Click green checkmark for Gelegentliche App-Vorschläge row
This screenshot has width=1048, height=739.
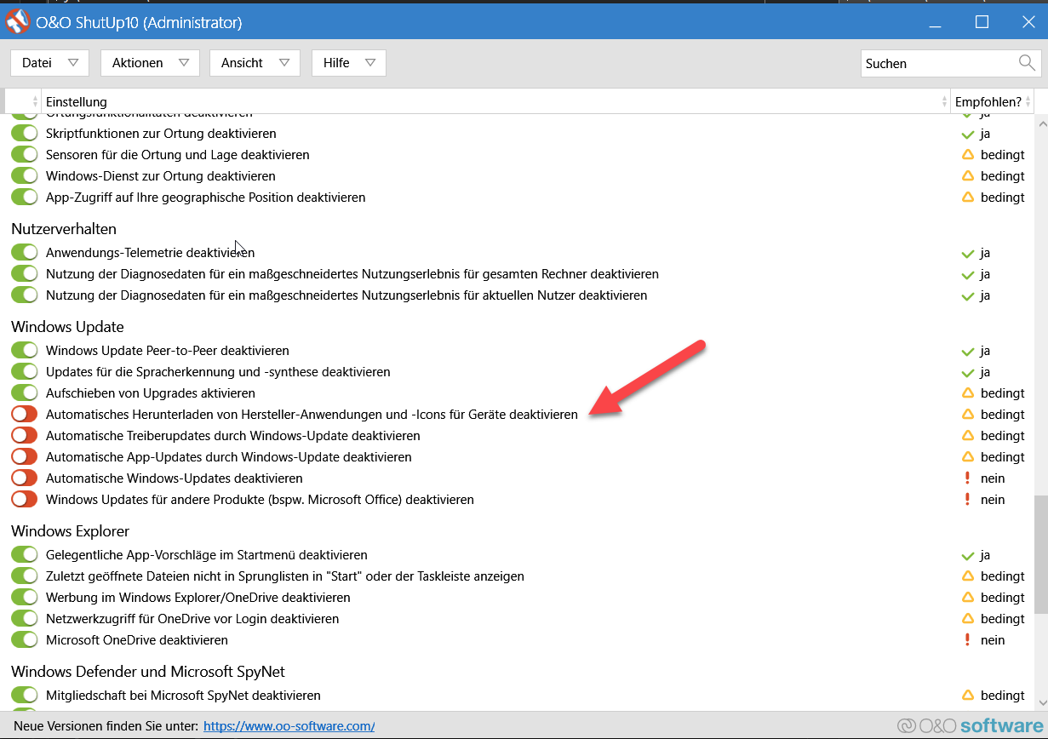[967, 555]
